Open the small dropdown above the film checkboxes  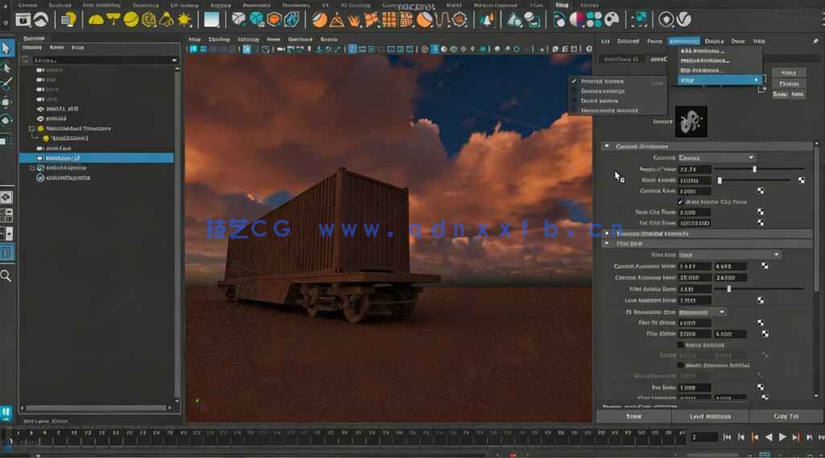point(702,312)
